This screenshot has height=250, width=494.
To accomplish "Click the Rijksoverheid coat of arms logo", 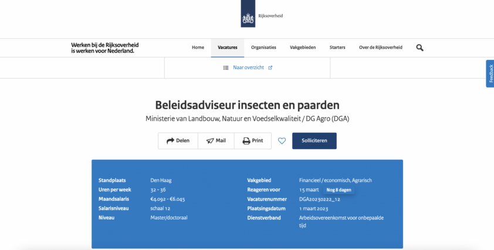I will (x=248, y=16).
